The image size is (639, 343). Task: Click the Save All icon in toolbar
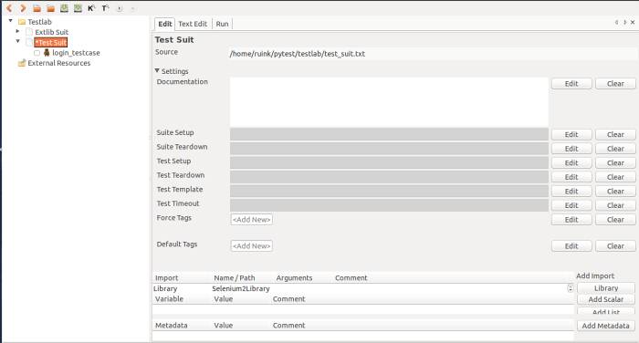78,8
